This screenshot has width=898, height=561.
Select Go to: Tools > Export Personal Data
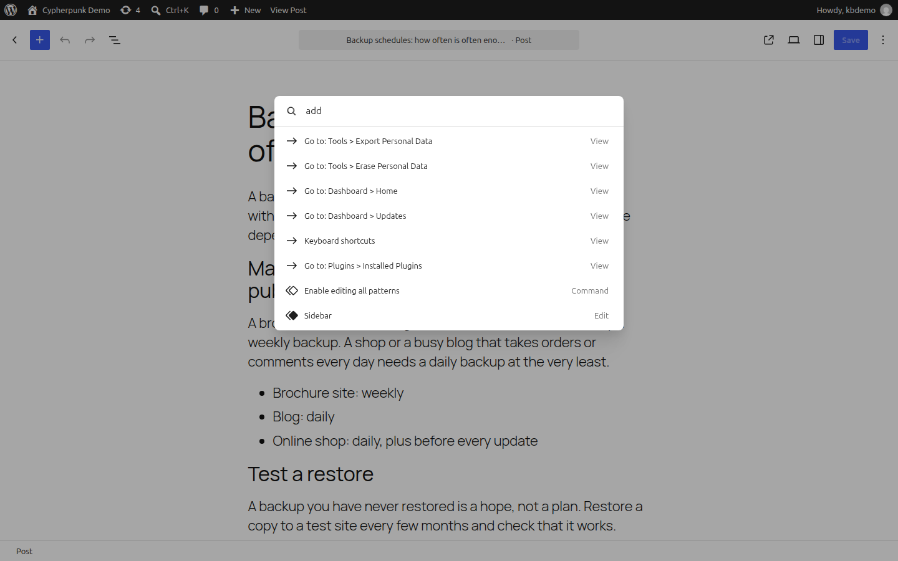(x=449, y=141)
